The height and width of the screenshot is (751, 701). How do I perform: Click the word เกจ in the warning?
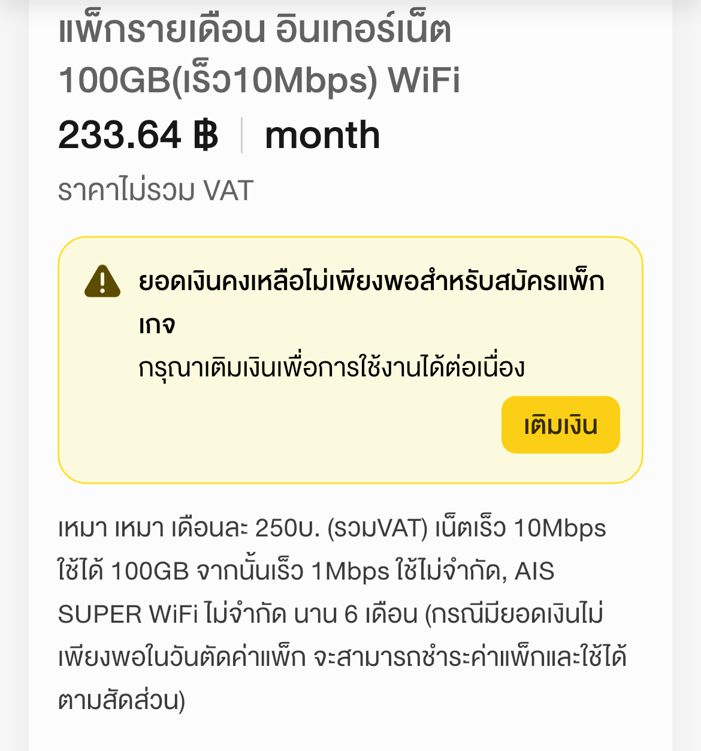(x=157, y=324)
